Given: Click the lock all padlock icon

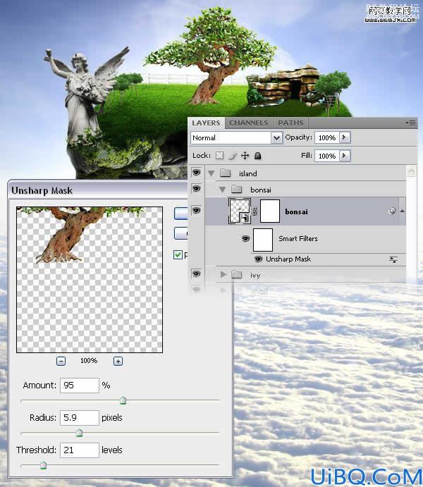Looking at the screenshot, I should 257,156.
